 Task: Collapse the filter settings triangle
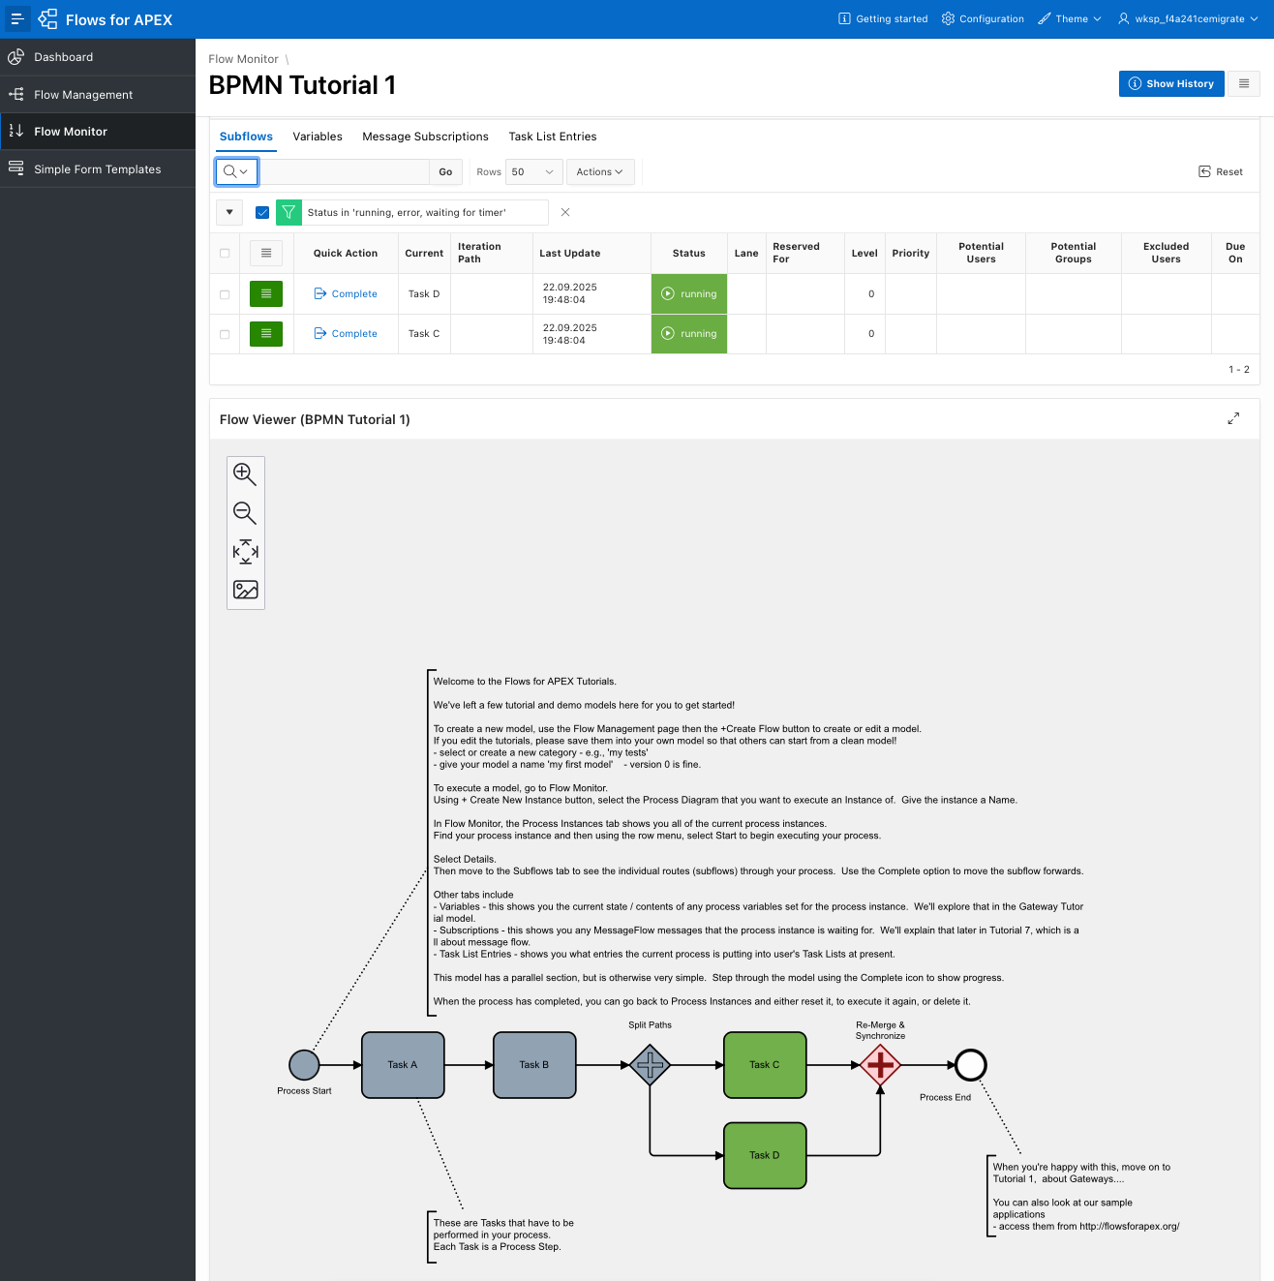tap(229, 212)
